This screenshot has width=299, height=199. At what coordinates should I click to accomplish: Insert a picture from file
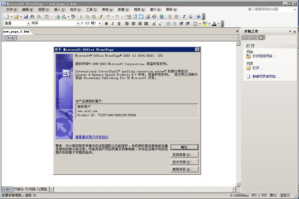(148, 17)
